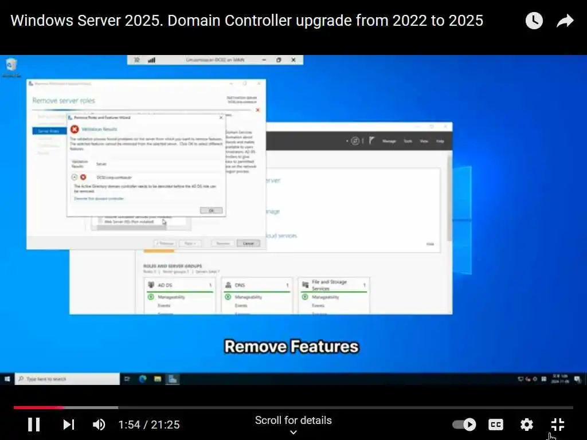The image size is (587, 440).
Task: Click OK in Validation Results dialog
Action: click(x=211, y=211)
